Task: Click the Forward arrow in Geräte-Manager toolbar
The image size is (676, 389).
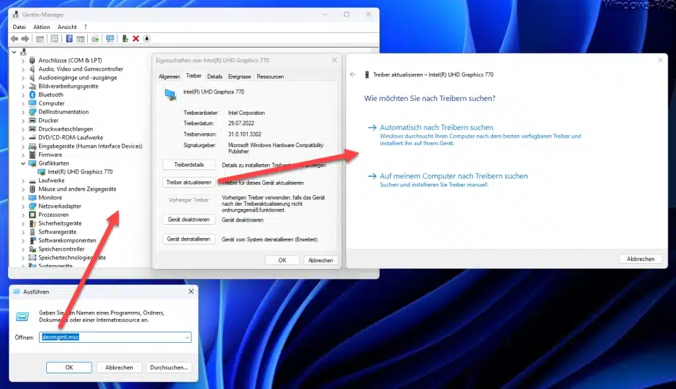Action: 26,39
